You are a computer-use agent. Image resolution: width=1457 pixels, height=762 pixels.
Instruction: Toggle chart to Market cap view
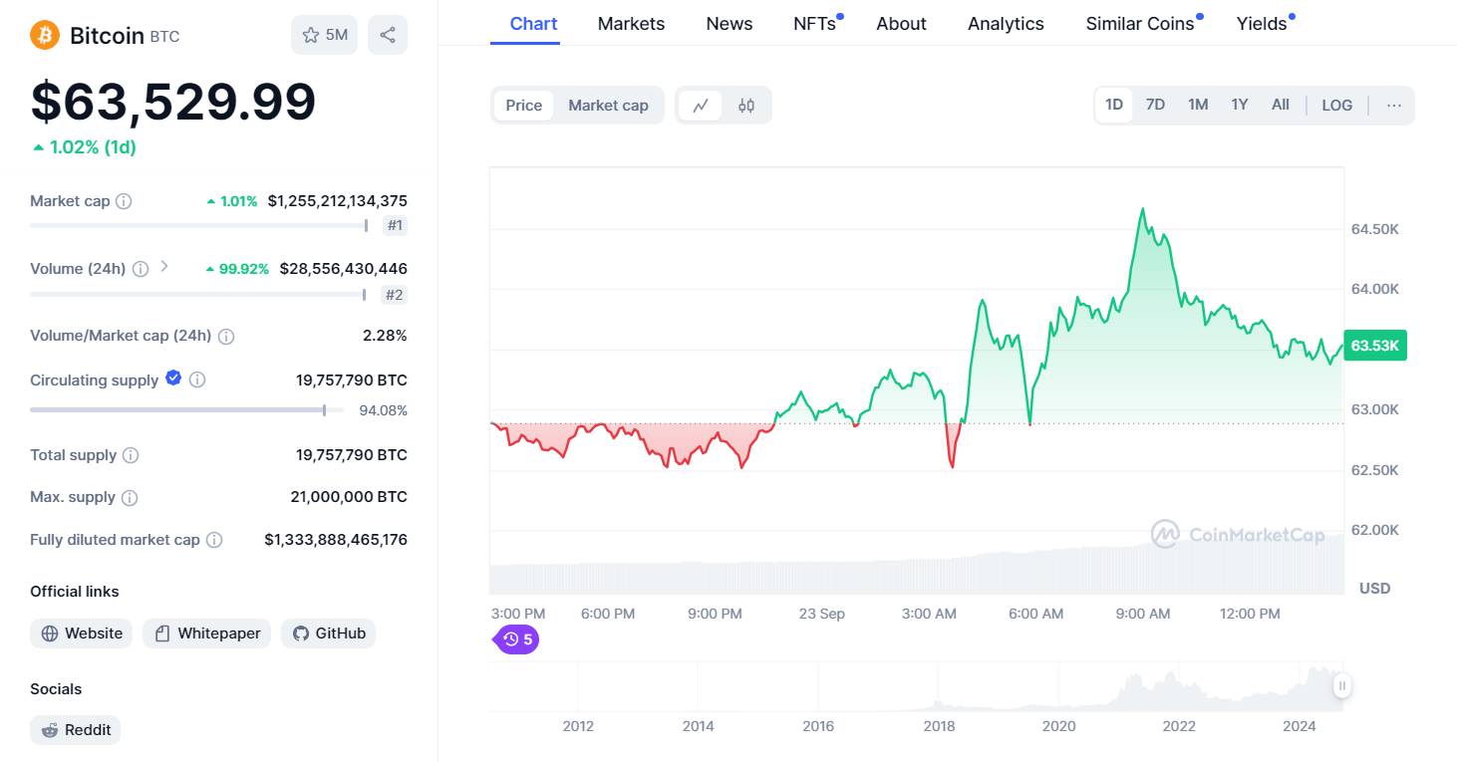pyautogui.click(x=608, y=106)
